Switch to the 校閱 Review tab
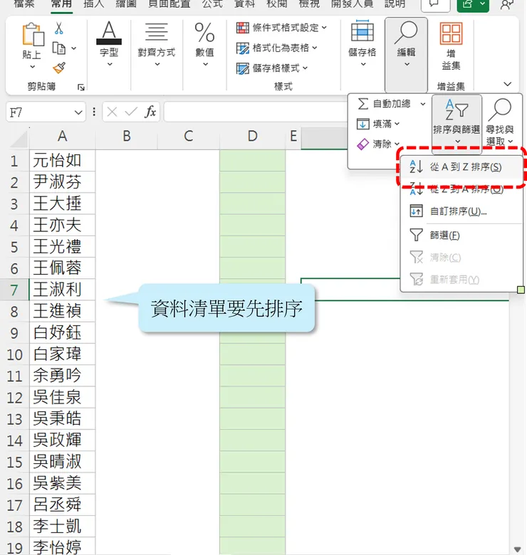Image resolution: width=527 pixels, height=555 pixels. point(276,4)
